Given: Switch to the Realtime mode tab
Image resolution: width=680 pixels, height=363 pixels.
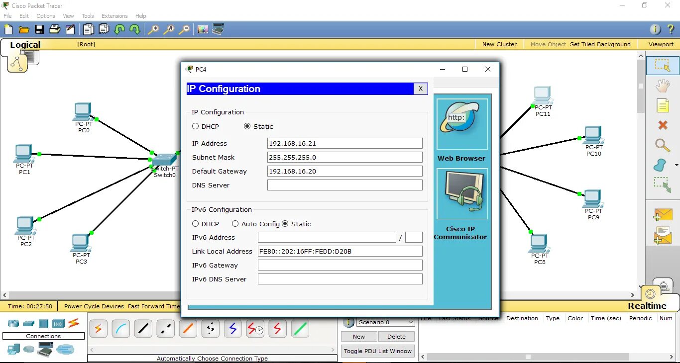Looking at the screenshot, I should (x=647, y=305).
